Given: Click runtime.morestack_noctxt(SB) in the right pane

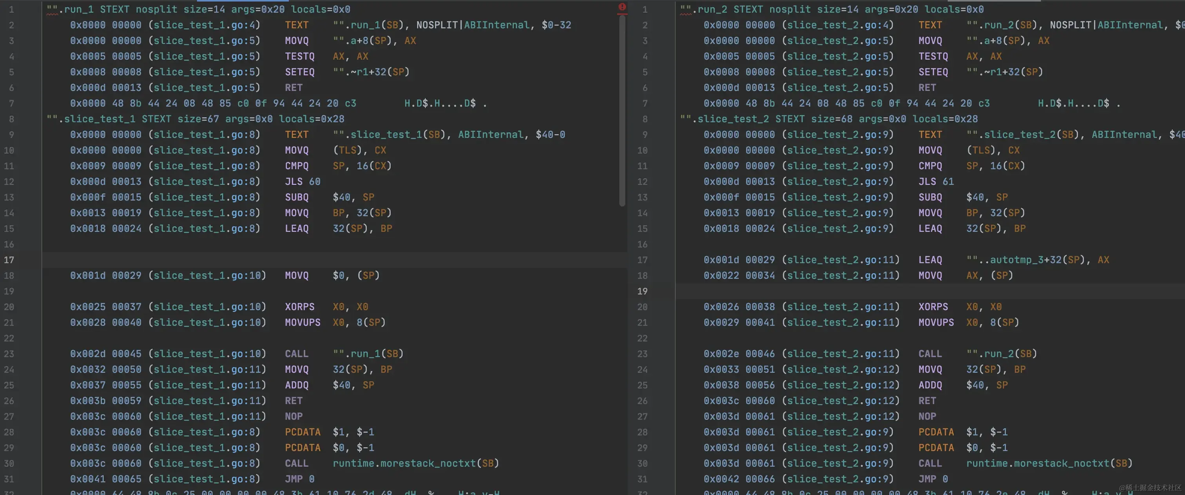Looking at the screenshot, I should tap(1049, 463).
